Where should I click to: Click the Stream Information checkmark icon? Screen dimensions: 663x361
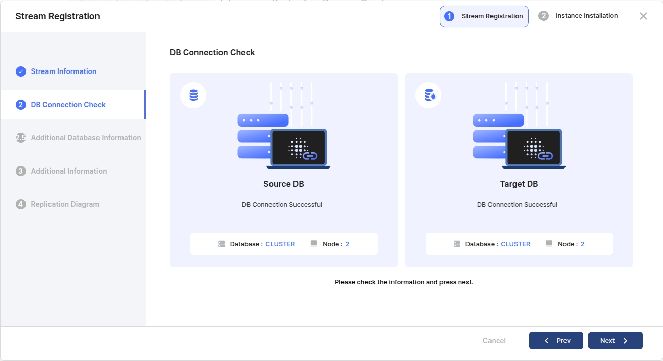[21, 71]
